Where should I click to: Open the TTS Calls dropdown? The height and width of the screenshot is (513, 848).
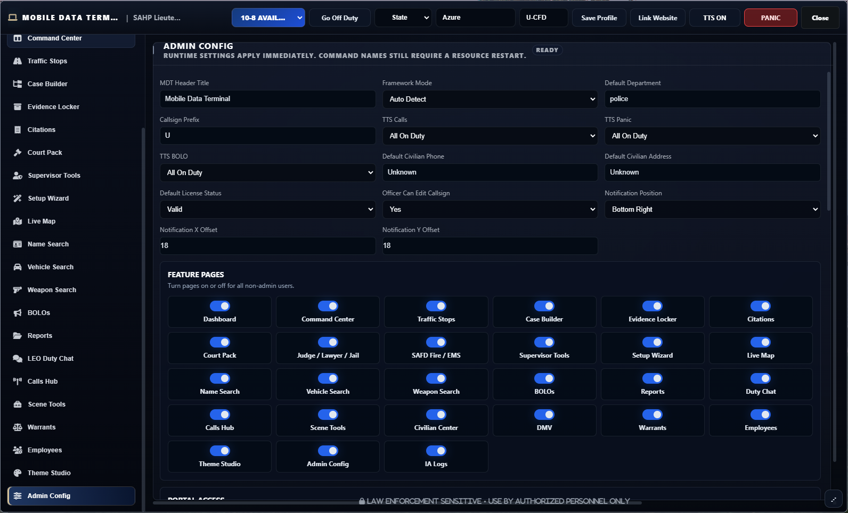(x=490, y=136)
